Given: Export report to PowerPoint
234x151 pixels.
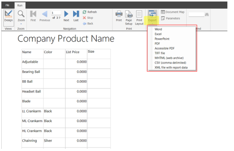Looking at the screenshot, I should tap(172, 39).
